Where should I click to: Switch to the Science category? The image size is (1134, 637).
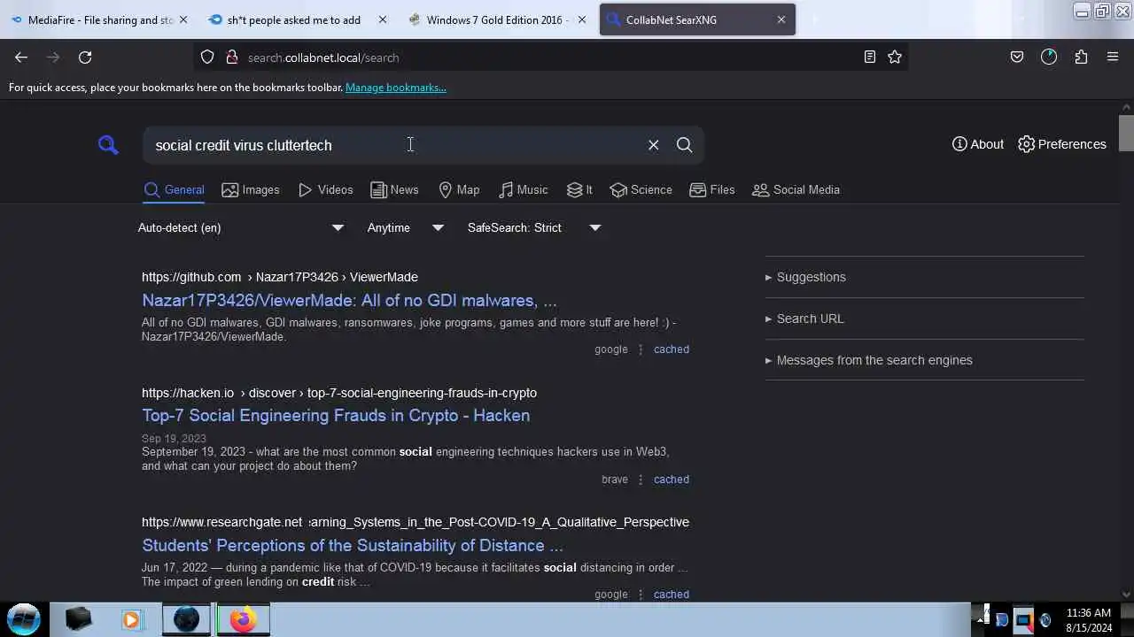(x=641, y=189)
